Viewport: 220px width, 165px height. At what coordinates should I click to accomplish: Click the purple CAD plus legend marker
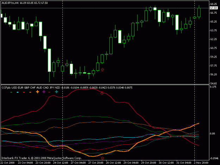pyautogui.click(x=44, y=92)
